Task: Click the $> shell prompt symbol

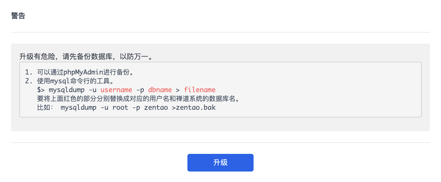Action: tap(41, 90)
